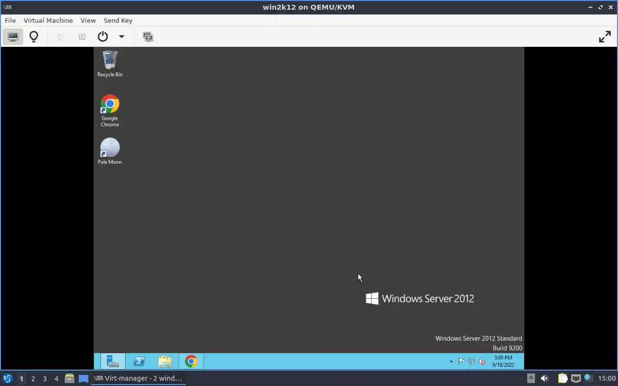618x386 pixels.
Task: Open the File menu
Action: (10, 20)
